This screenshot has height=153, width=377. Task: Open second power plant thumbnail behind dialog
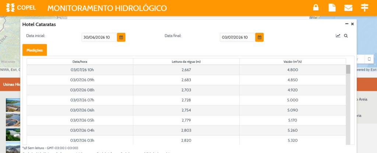click(x=13, y=120)
